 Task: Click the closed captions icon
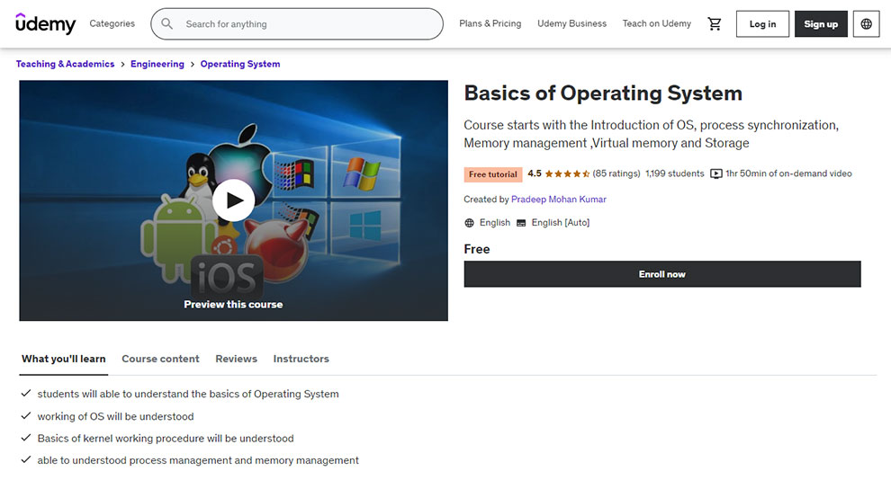click(x=521, y=223)
